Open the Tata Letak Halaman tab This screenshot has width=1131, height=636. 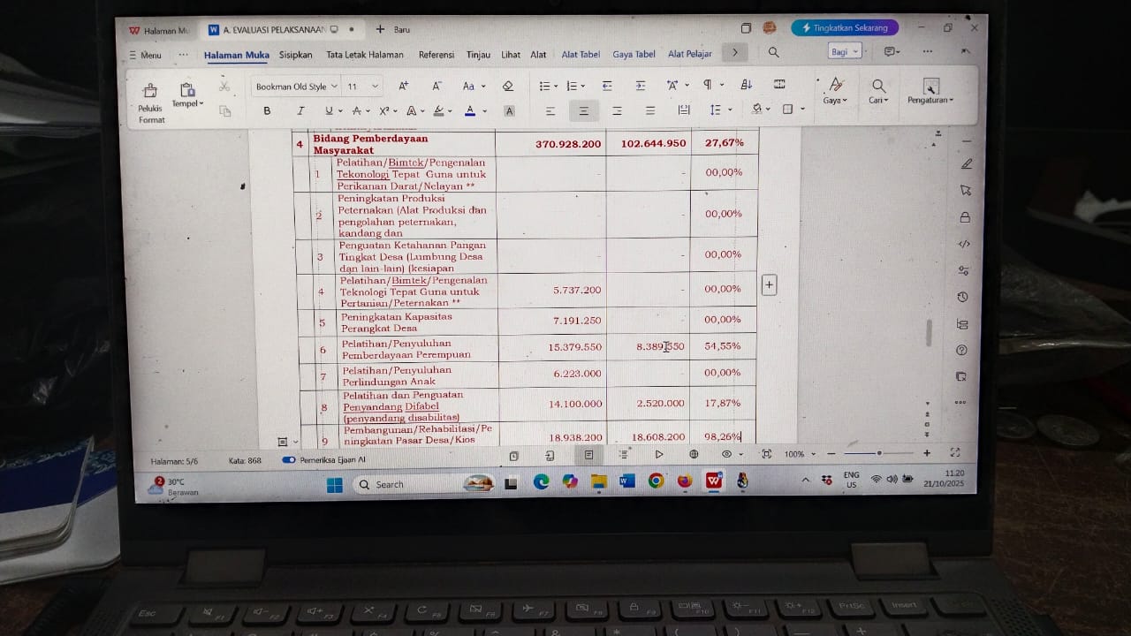pos(365,55)
